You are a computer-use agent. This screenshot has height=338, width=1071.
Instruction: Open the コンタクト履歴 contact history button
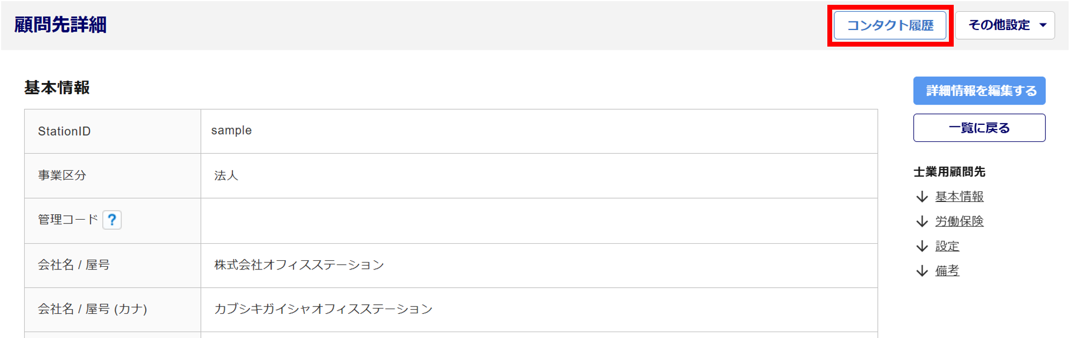coord(890,25)
